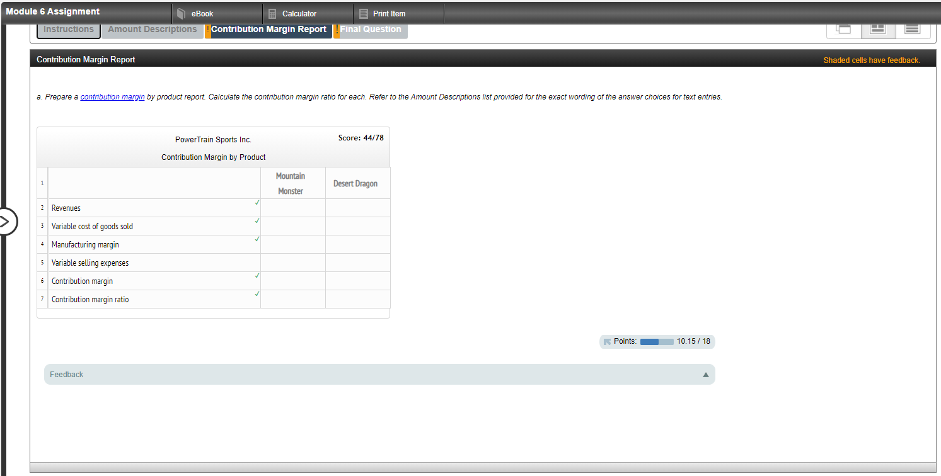
Task: Select the overlapping windows layout icon
Action: click(x=843, y=28)
